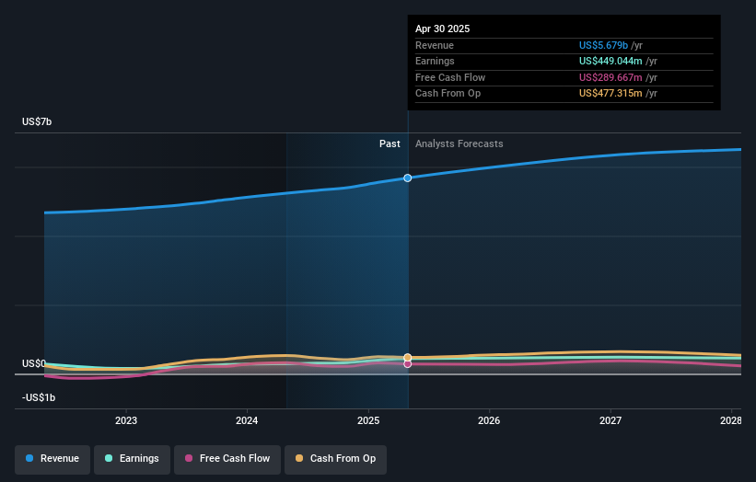This screenshot has width=756, height=482.
Task: Click the 2027 x-axis label
Action: (611, 420)
